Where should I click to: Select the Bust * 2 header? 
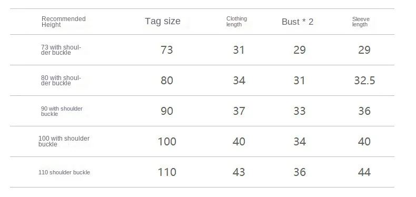coord(298,22)
